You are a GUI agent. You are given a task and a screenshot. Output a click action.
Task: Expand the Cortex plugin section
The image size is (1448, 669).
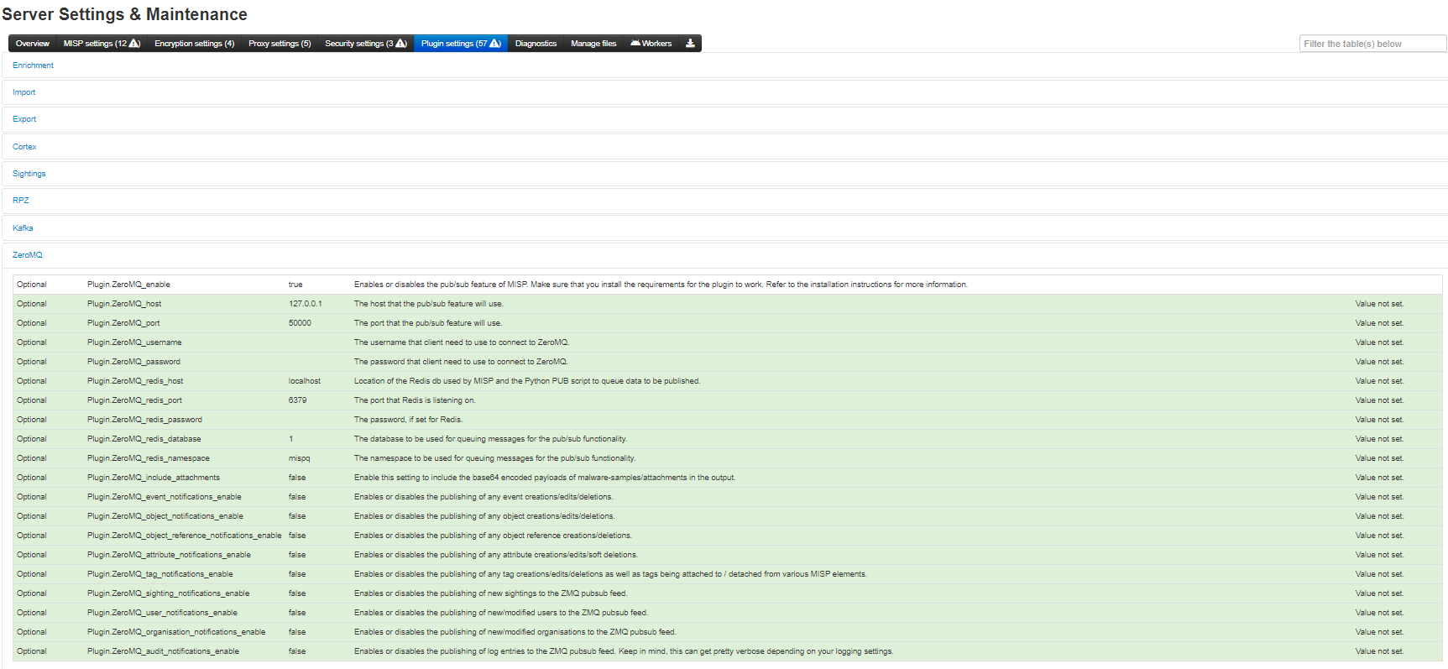tap(24, 147)
